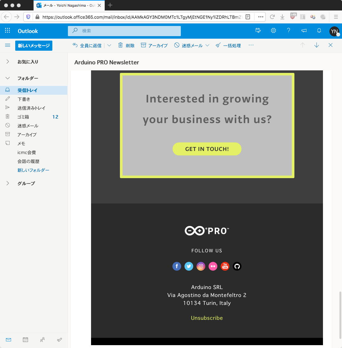Close the open message with X
This screenshot has height=348, width=342.
click(x=331, y=45)
